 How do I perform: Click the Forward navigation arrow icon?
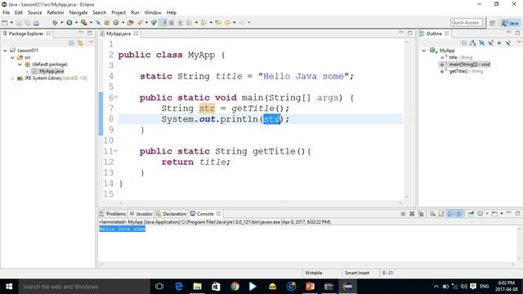242,23
